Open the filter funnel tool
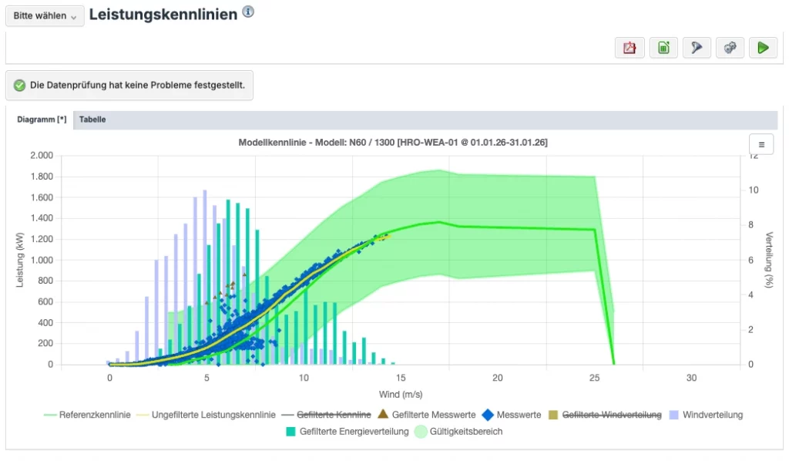Image resolution: width=789 pixels, height=461 pixels. pos(697,48)
